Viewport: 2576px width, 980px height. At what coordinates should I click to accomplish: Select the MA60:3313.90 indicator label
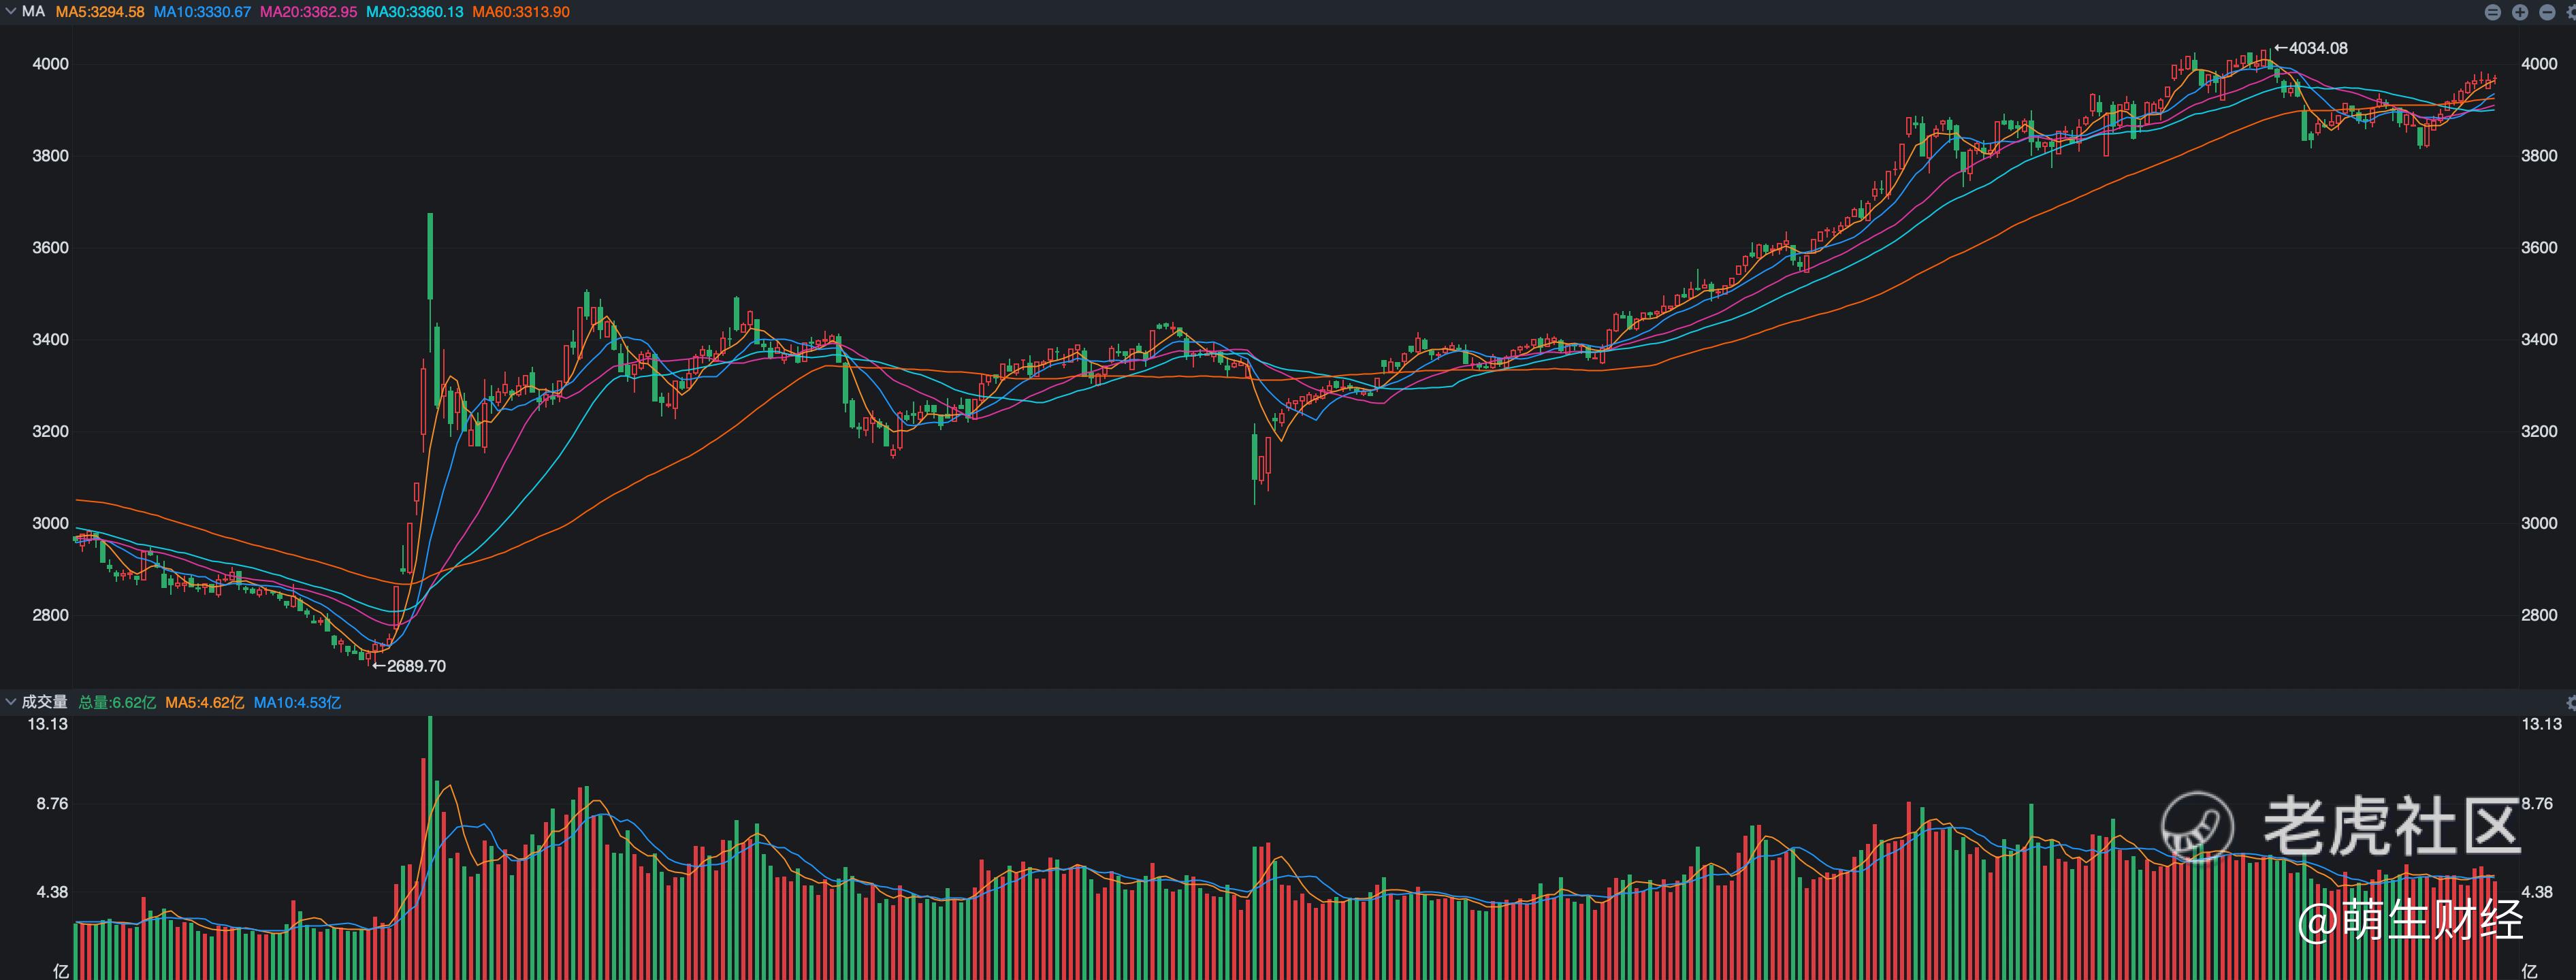point(521,12)
